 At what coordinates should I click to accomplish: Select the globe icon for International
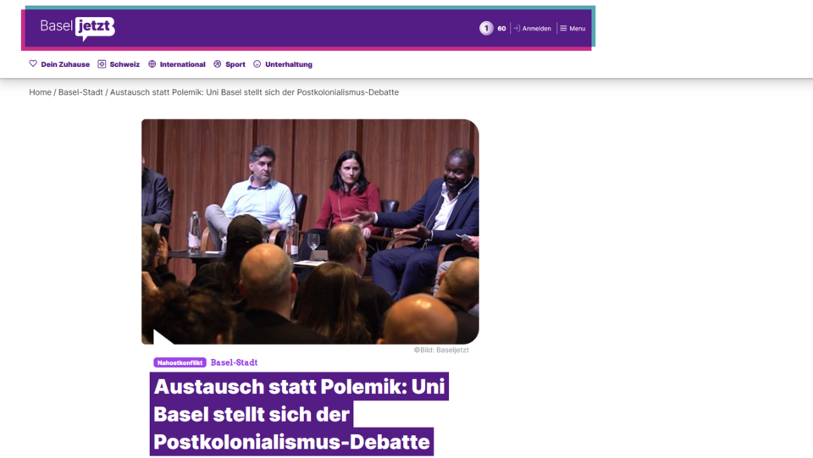tap(152, 64)
